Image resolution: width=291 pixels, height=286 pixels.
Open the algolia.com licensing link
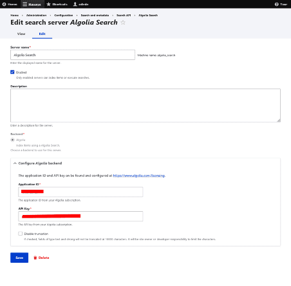click(x=139, y=176)
